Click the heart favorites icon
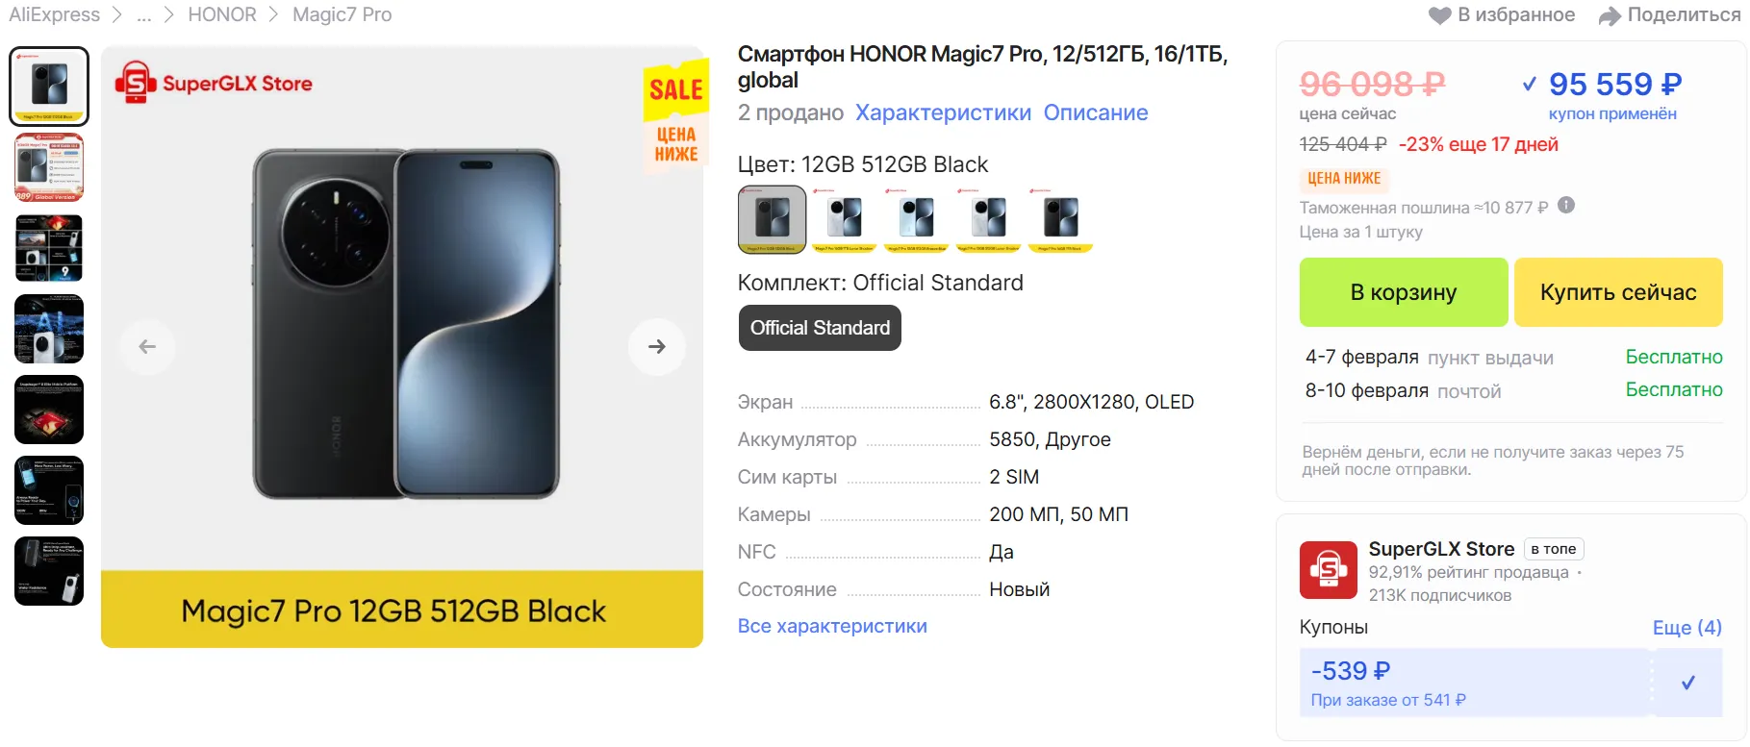Viewport: 1750px width, 747px height. pos(1439,15)
